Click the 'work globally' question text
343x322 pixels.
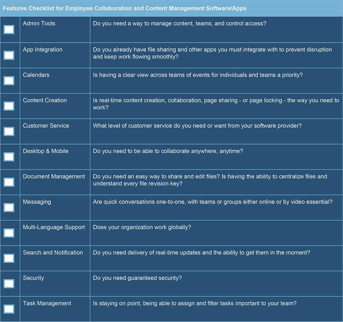(x=142, y=227)
